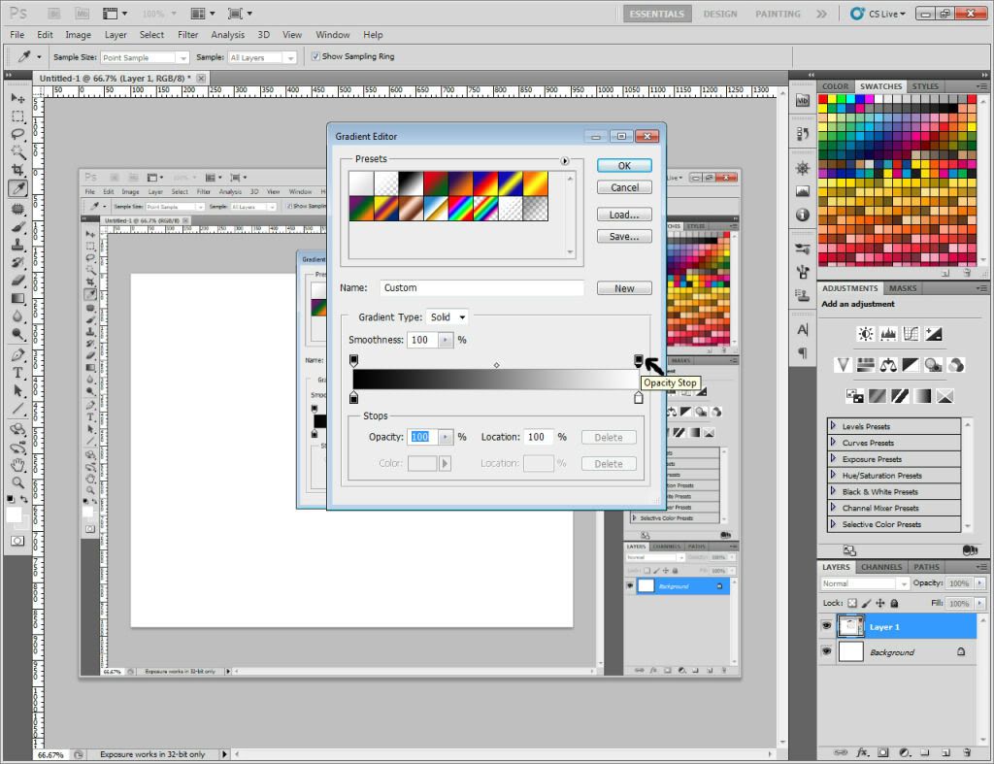Uncheck the Show Sampling Ring checkbox

point(315,56)
